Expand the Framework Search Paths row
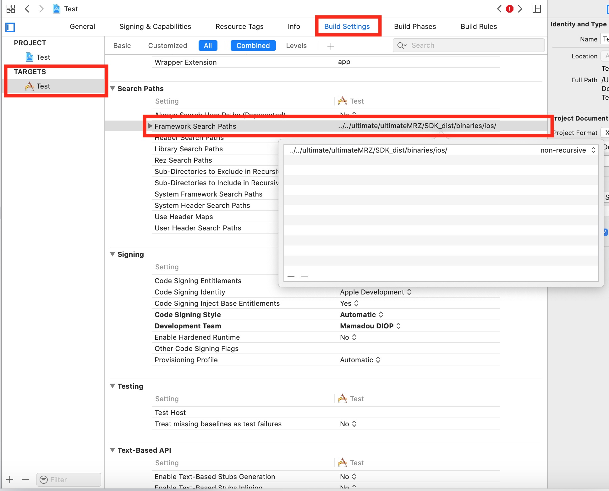Viewport: 609px width, 491px height. [x=150, y=126]
